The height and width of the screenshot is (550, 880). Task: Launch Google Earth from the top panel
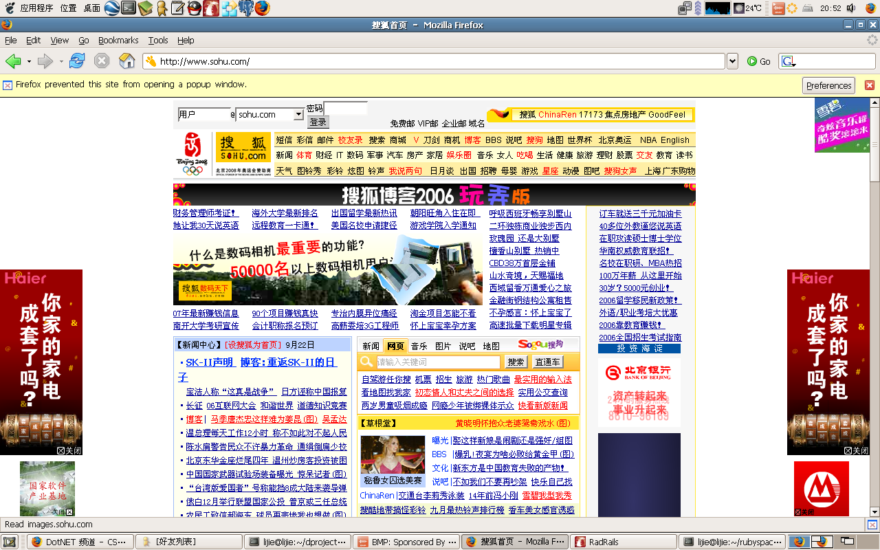coord(112,8)
